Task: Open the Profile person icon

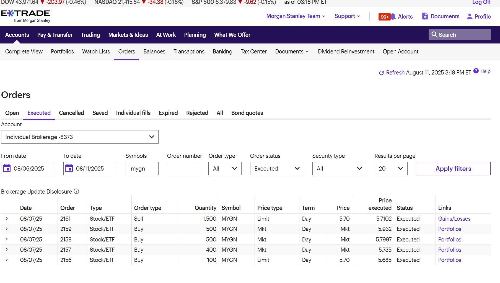Action: click(469, 16)
